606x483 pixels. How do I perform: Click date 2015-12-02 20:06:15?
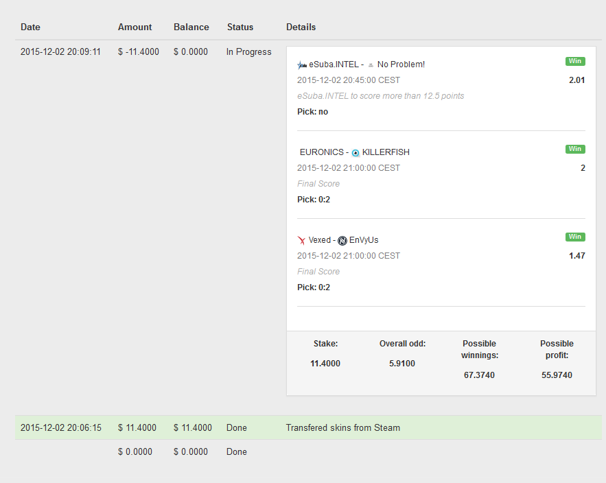tap(61, 427)
